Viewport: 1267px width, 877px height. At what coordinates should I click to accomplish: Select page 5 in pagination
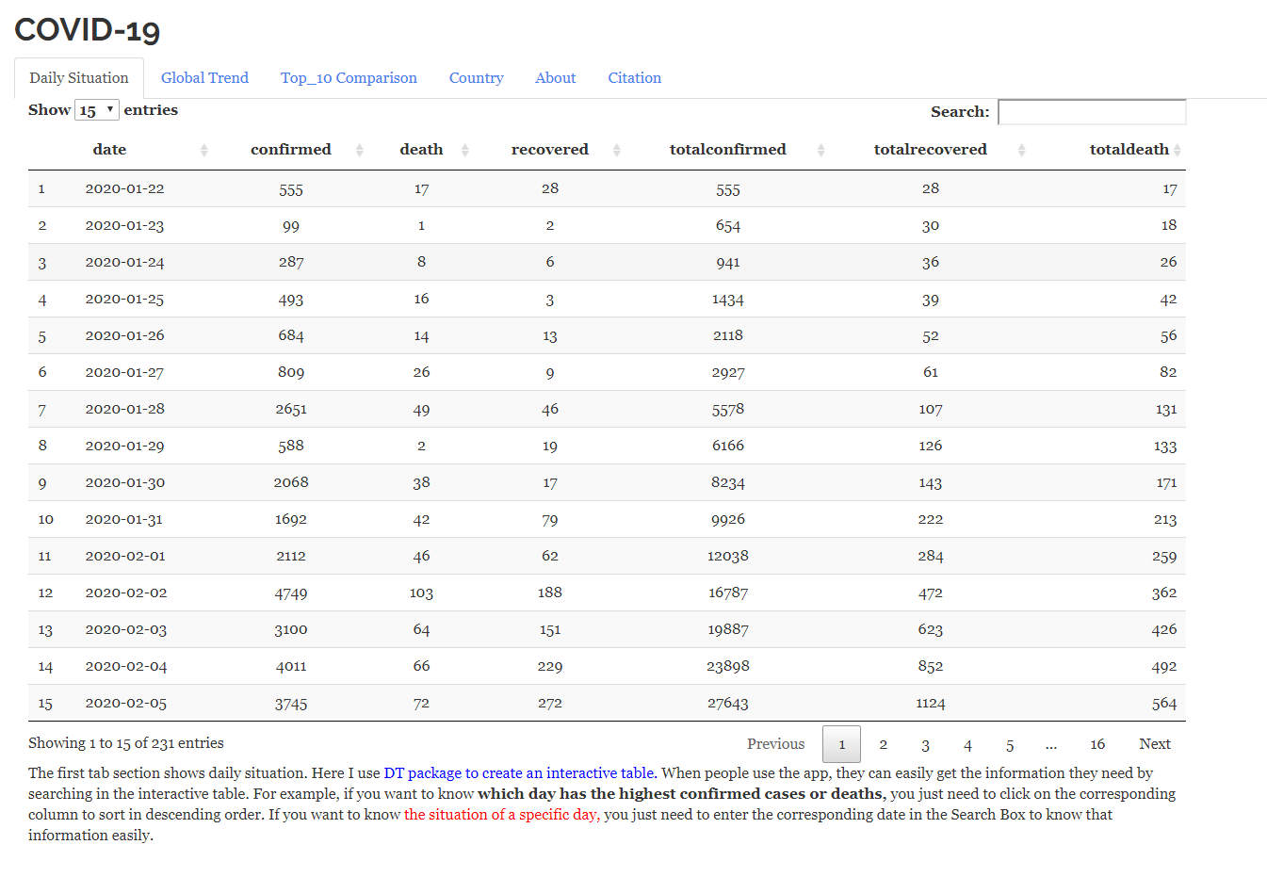(x=1010, y=744)
